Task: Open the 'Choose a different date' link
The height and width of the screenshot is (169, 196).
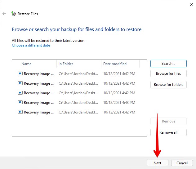Action: click(31, 45)
